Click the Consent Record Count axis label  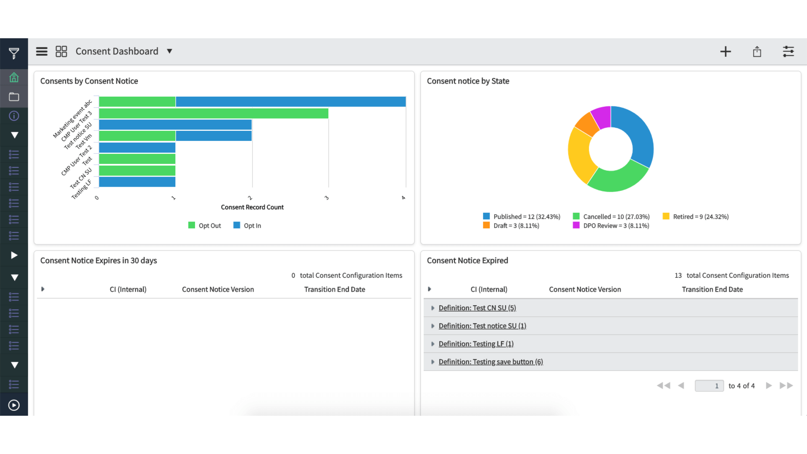coord(252,207)
